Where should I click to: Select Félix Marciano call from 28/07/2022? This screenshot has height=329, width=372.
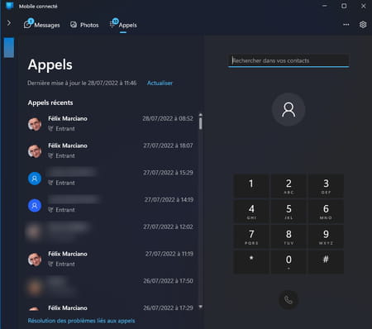[110, 123]
